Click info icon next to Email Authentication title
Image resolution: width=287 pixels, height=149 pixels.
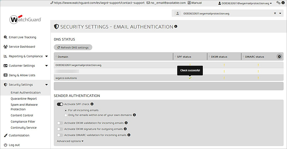176,26
